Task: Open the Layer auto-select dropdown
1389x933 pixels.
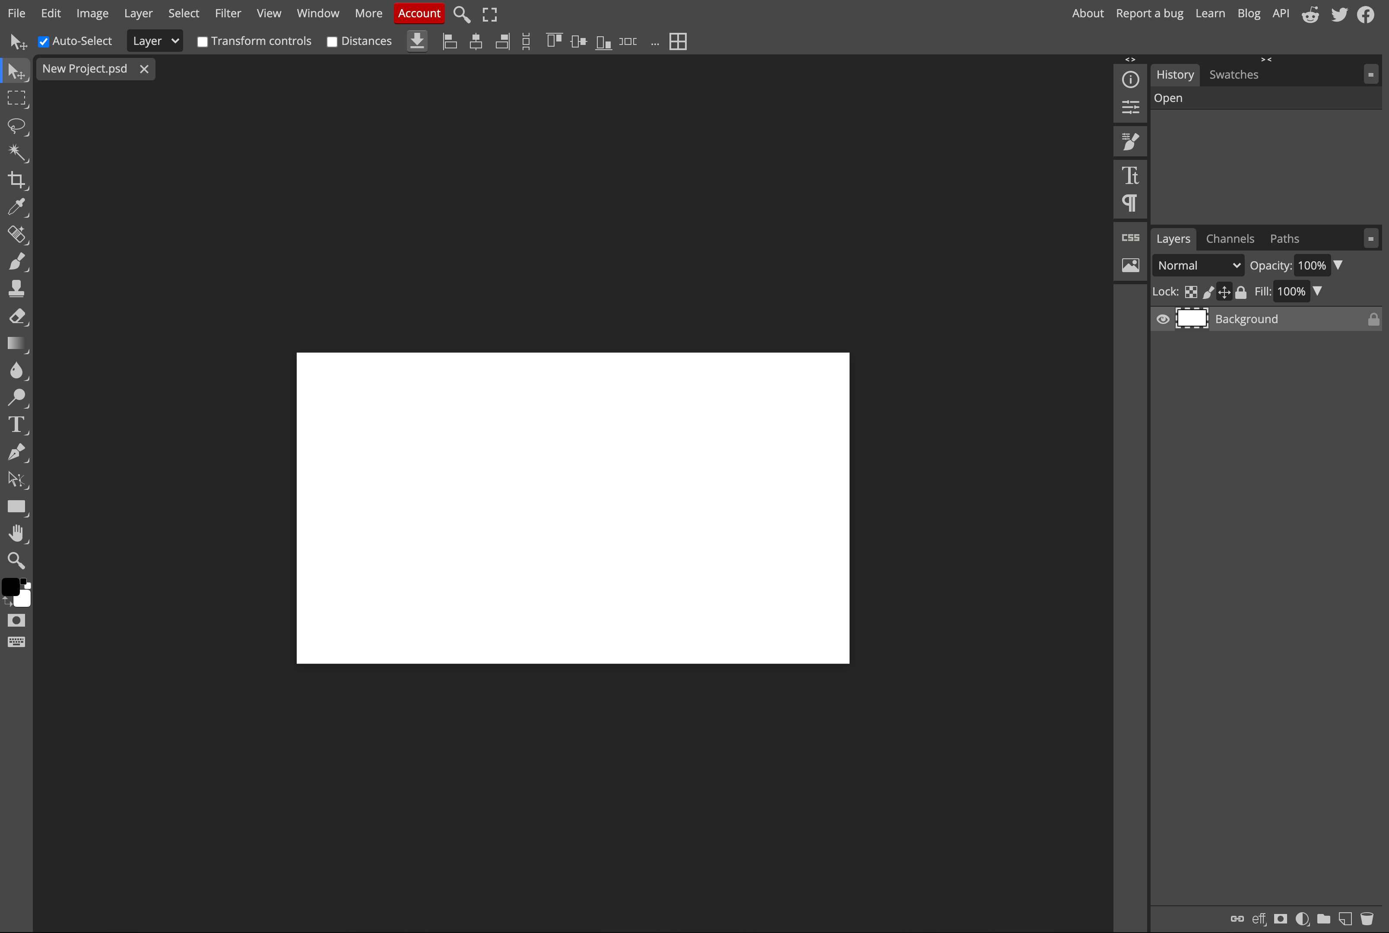Action: [x=155, y=41]
